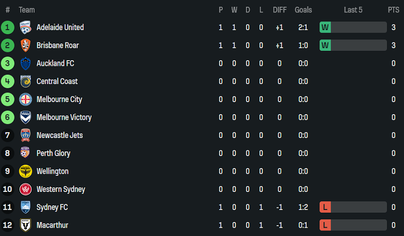Click the Melbourne City team logo
This screenshot has width=404, height=236.
pyautogui.click(x=25, y=100)
